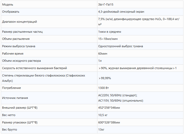The height and width of the screenshot is (134, 184).
Task: Select the Объем распыления label
Action: [16, 39]
